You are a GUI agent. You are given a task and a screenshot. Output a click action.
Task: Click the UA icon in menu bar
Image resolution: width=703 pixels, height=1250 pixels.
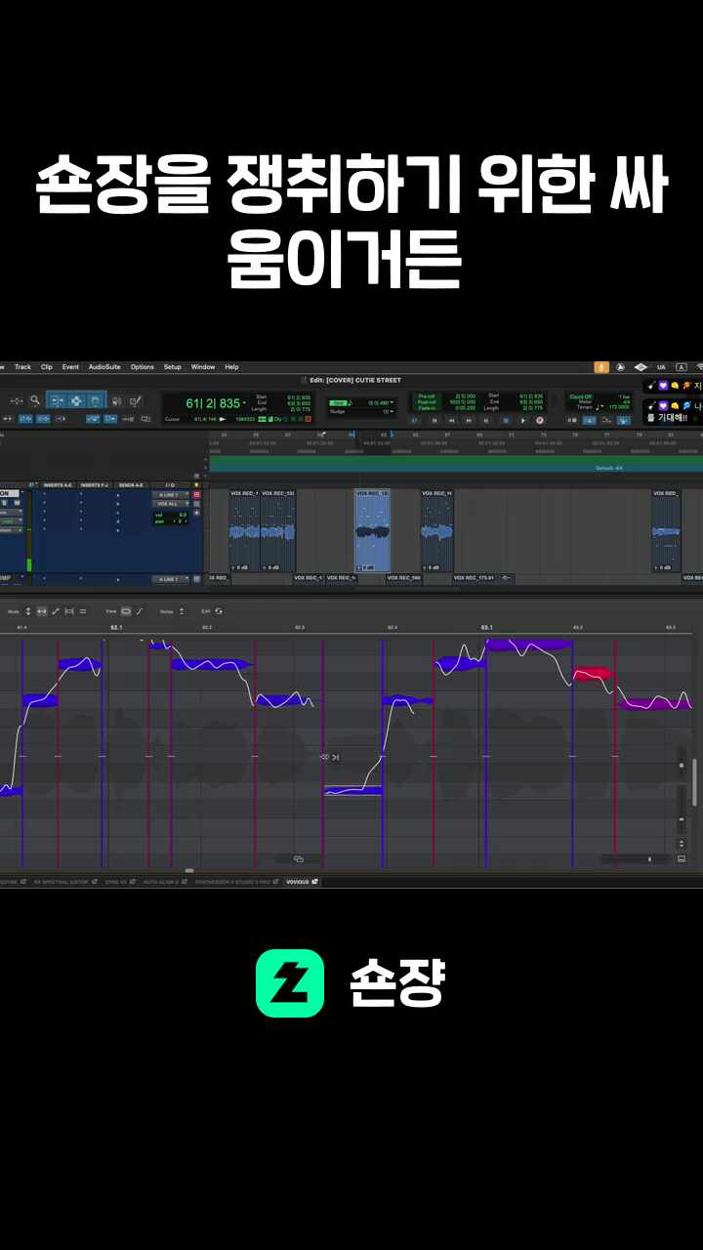(661, 367)
